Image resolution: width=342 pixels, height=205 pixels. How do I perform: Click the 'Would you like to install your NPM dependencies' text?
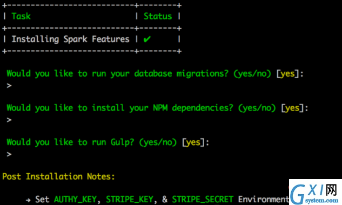coord(120,108)
